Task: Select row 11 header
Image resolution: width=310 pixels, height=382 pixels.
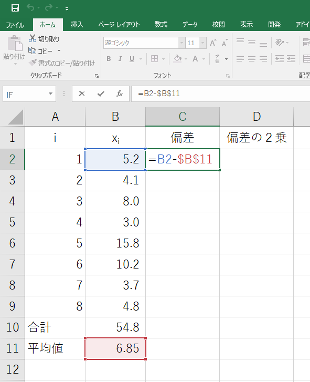Action: pos(13,348)
